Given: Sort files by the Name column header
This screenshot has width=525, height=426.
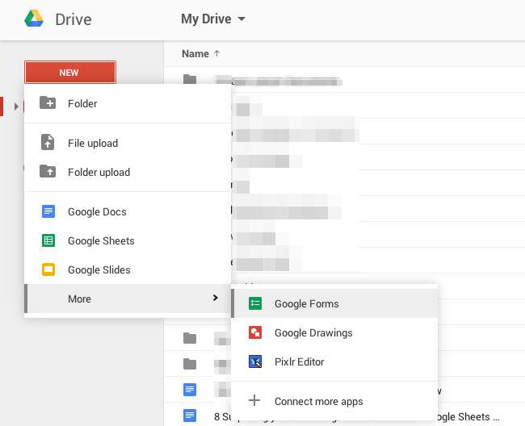Looking at the screenshot, I should [x=195, y=54].
